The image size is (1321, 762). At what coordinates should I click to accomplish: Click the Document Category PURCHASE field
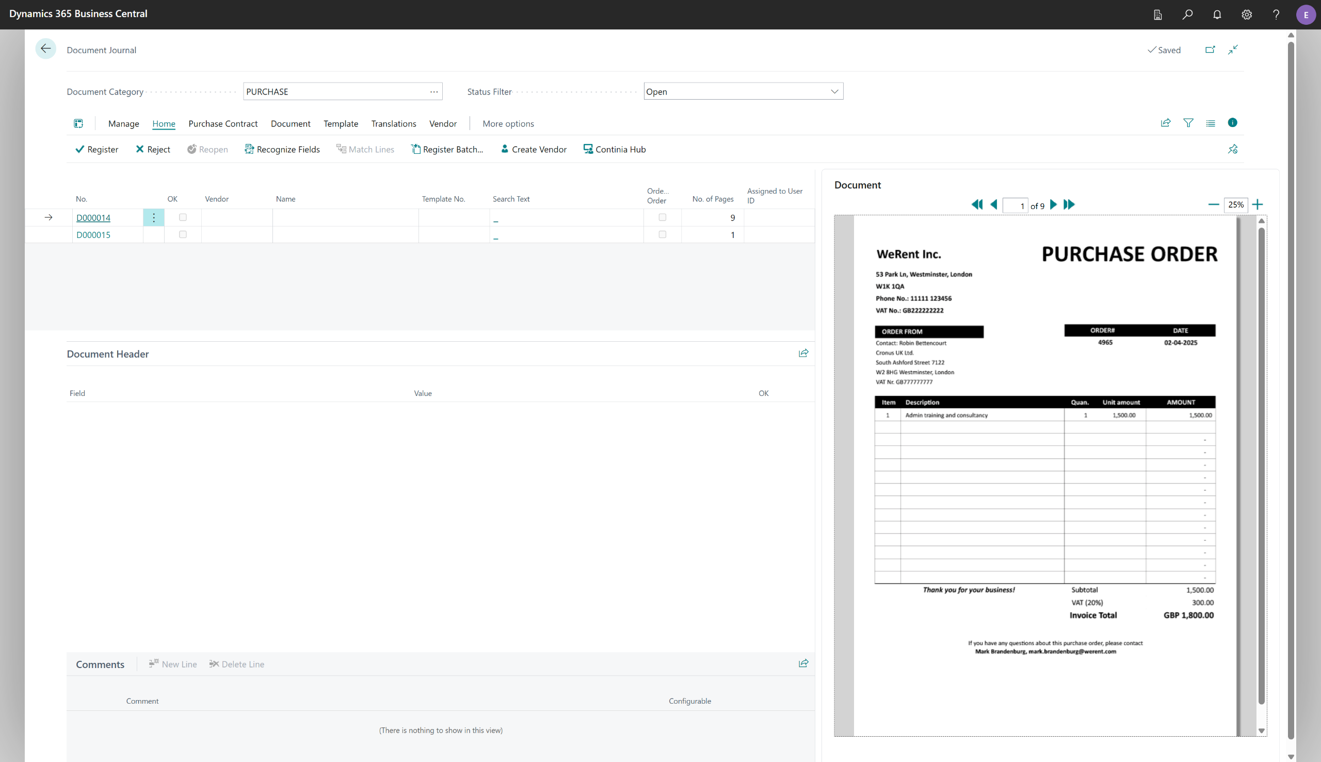coord(343,91)
